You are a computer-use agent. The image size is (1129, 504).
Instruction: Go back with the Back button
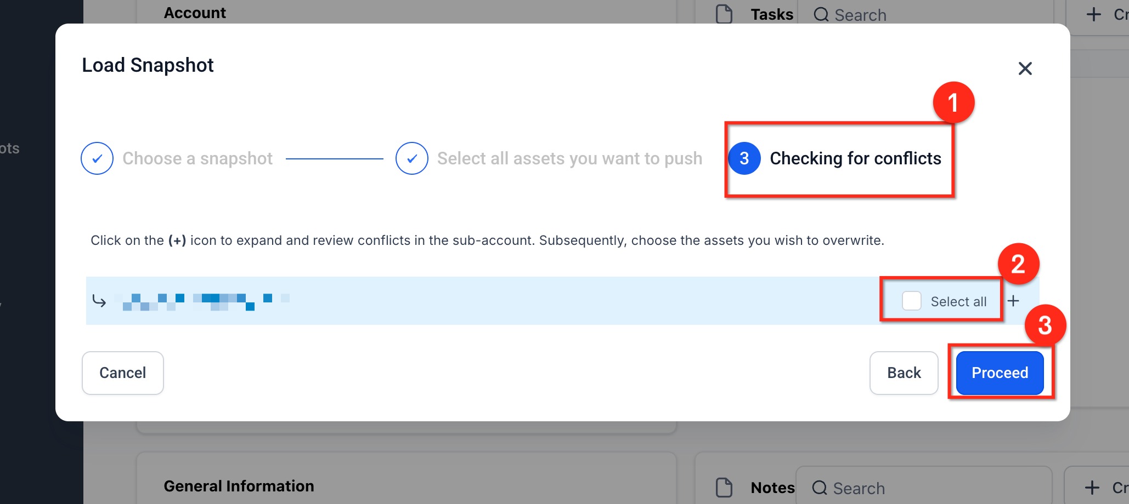(x=904, y=373)
